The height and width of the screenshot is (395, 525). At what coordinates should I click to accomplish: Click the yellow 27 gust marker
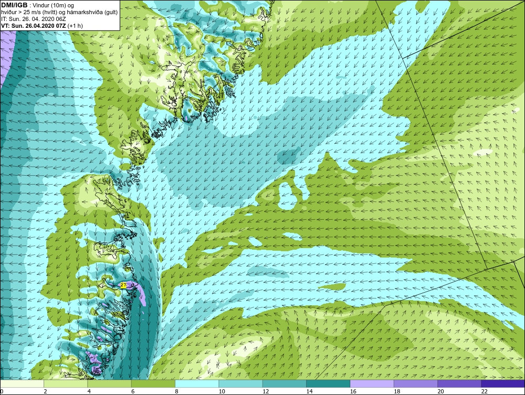click(123, 285)
